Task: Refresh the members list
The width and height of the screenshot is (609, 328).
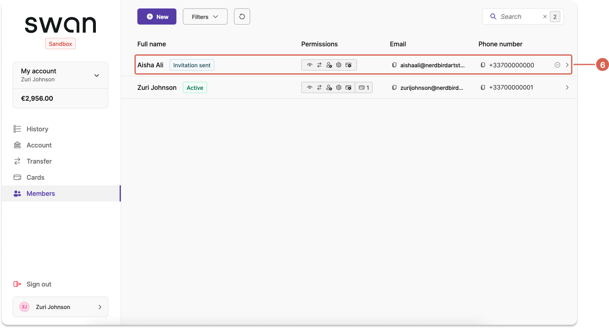Action: coord(242,17)
